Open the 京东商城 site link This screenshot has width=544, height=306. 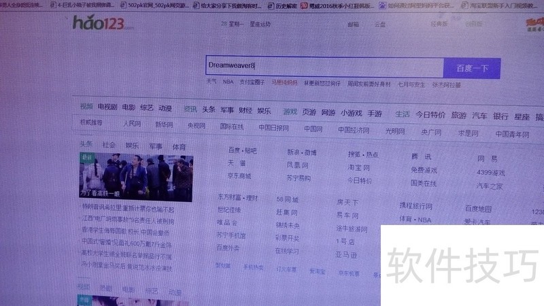point(239,176)
